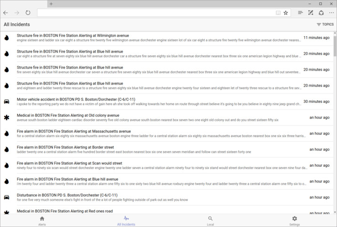Click the browser address bar
This screenshot has height=227, width=337.
[155, 13]
